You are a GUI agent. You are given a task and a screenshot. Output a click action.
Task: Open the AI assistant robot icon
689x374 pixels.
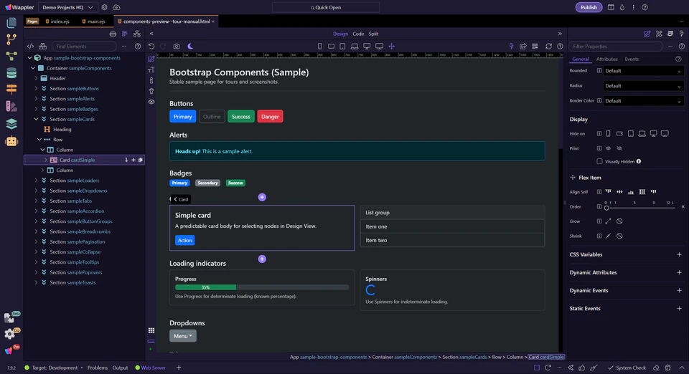coord(11,140)
